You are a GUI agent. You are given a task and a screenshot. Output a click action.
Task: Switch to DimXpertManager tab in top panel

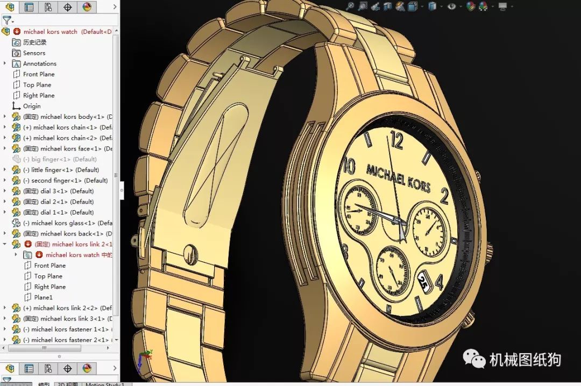pyautogui.click(x=67, y=6)
